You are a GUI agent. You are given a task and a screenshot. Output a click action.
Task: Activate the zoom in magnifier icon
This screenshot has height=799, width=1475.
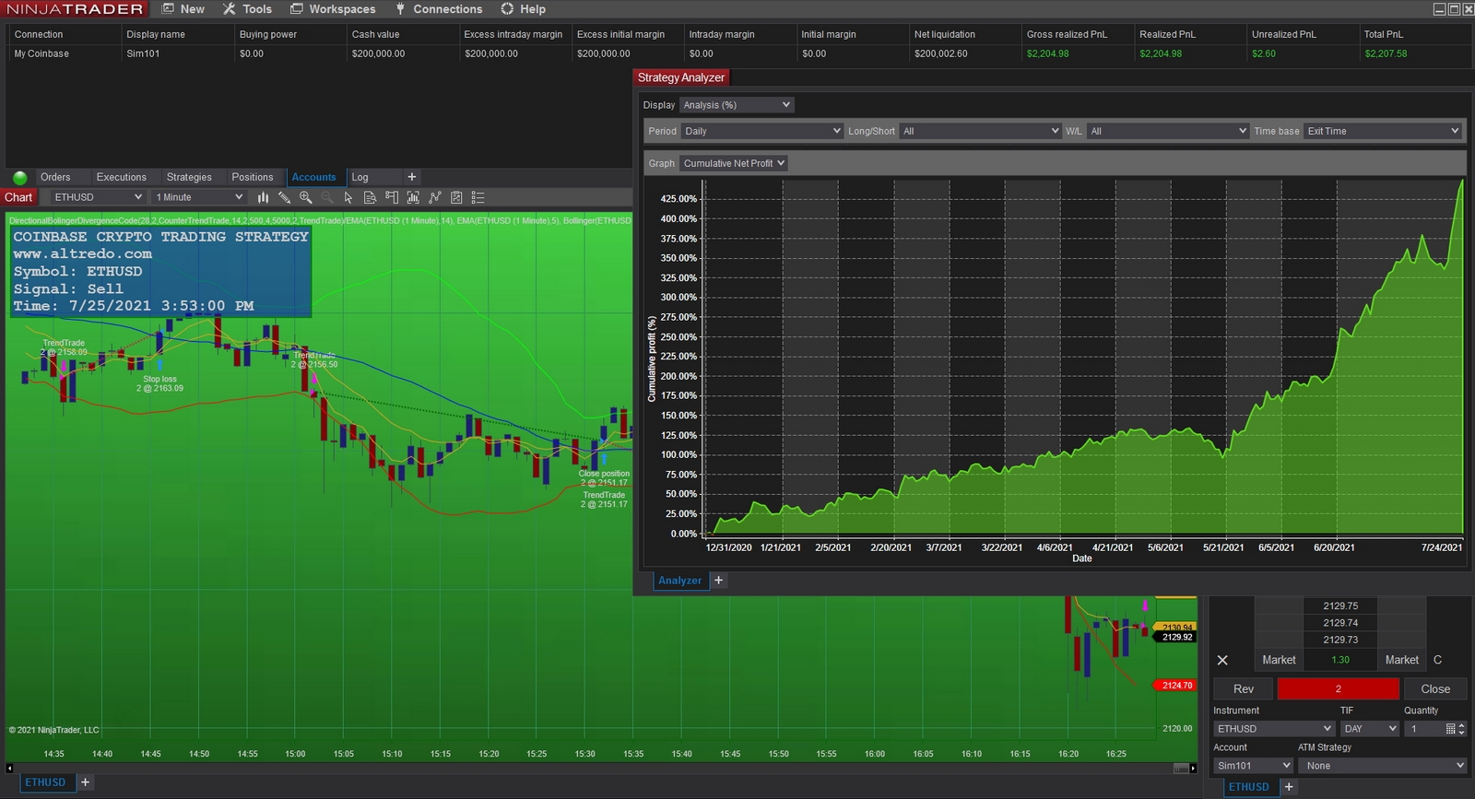[x=305, y=197]
